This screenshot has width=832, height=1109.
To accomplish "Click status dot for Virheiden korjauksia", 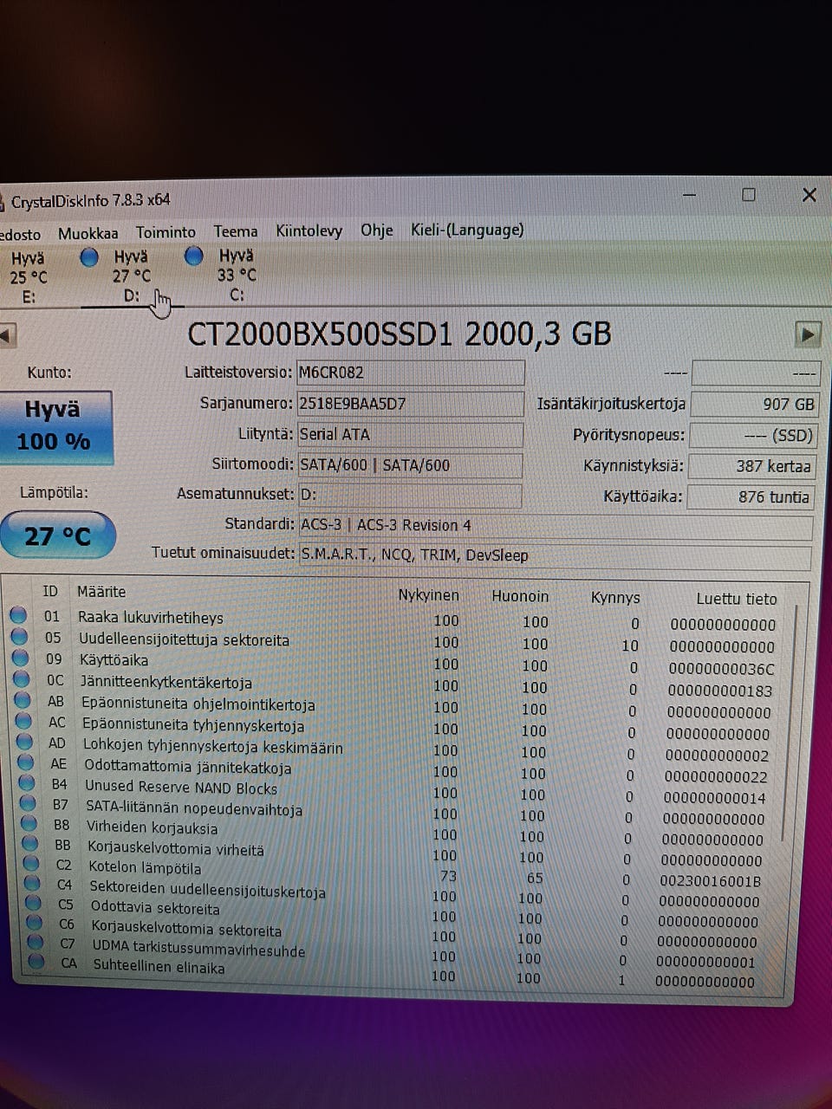I will 29,823.
